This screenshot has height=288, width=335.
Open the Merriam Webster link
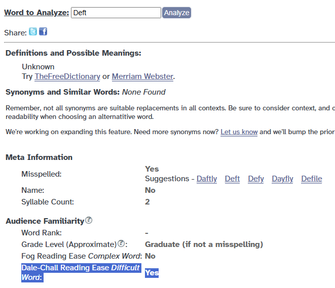point(142,76)
